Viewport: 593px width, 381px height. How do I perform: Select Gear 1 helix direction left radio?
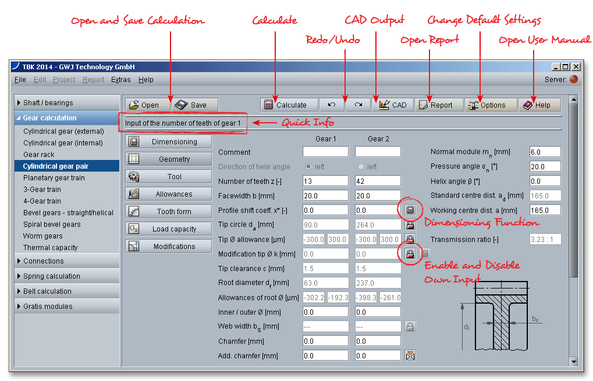point(310,166)
